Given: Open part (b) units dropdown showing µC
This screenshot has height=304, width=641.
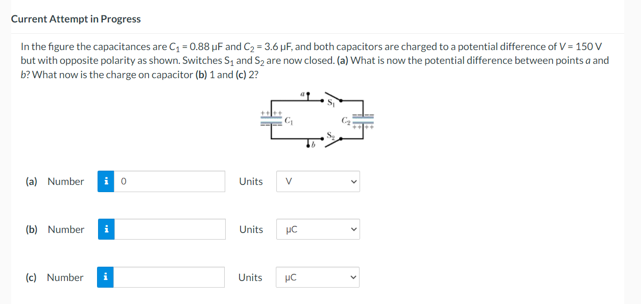Looking at the screenshot, I should (x=318, y=229).
